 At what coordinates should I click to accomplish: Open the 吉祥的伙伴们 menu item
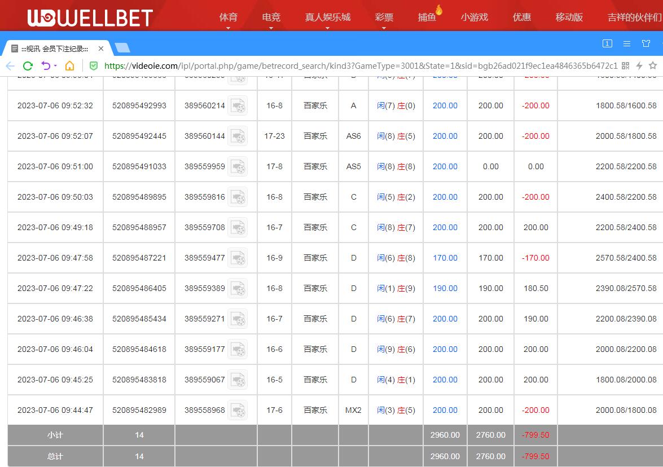click(635, 17)
